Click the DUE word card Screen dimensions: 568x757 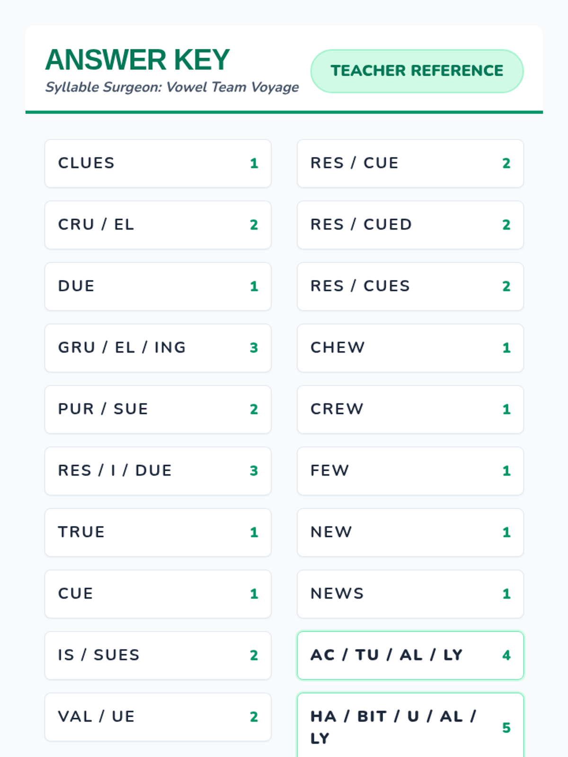[x=158, y=286]
